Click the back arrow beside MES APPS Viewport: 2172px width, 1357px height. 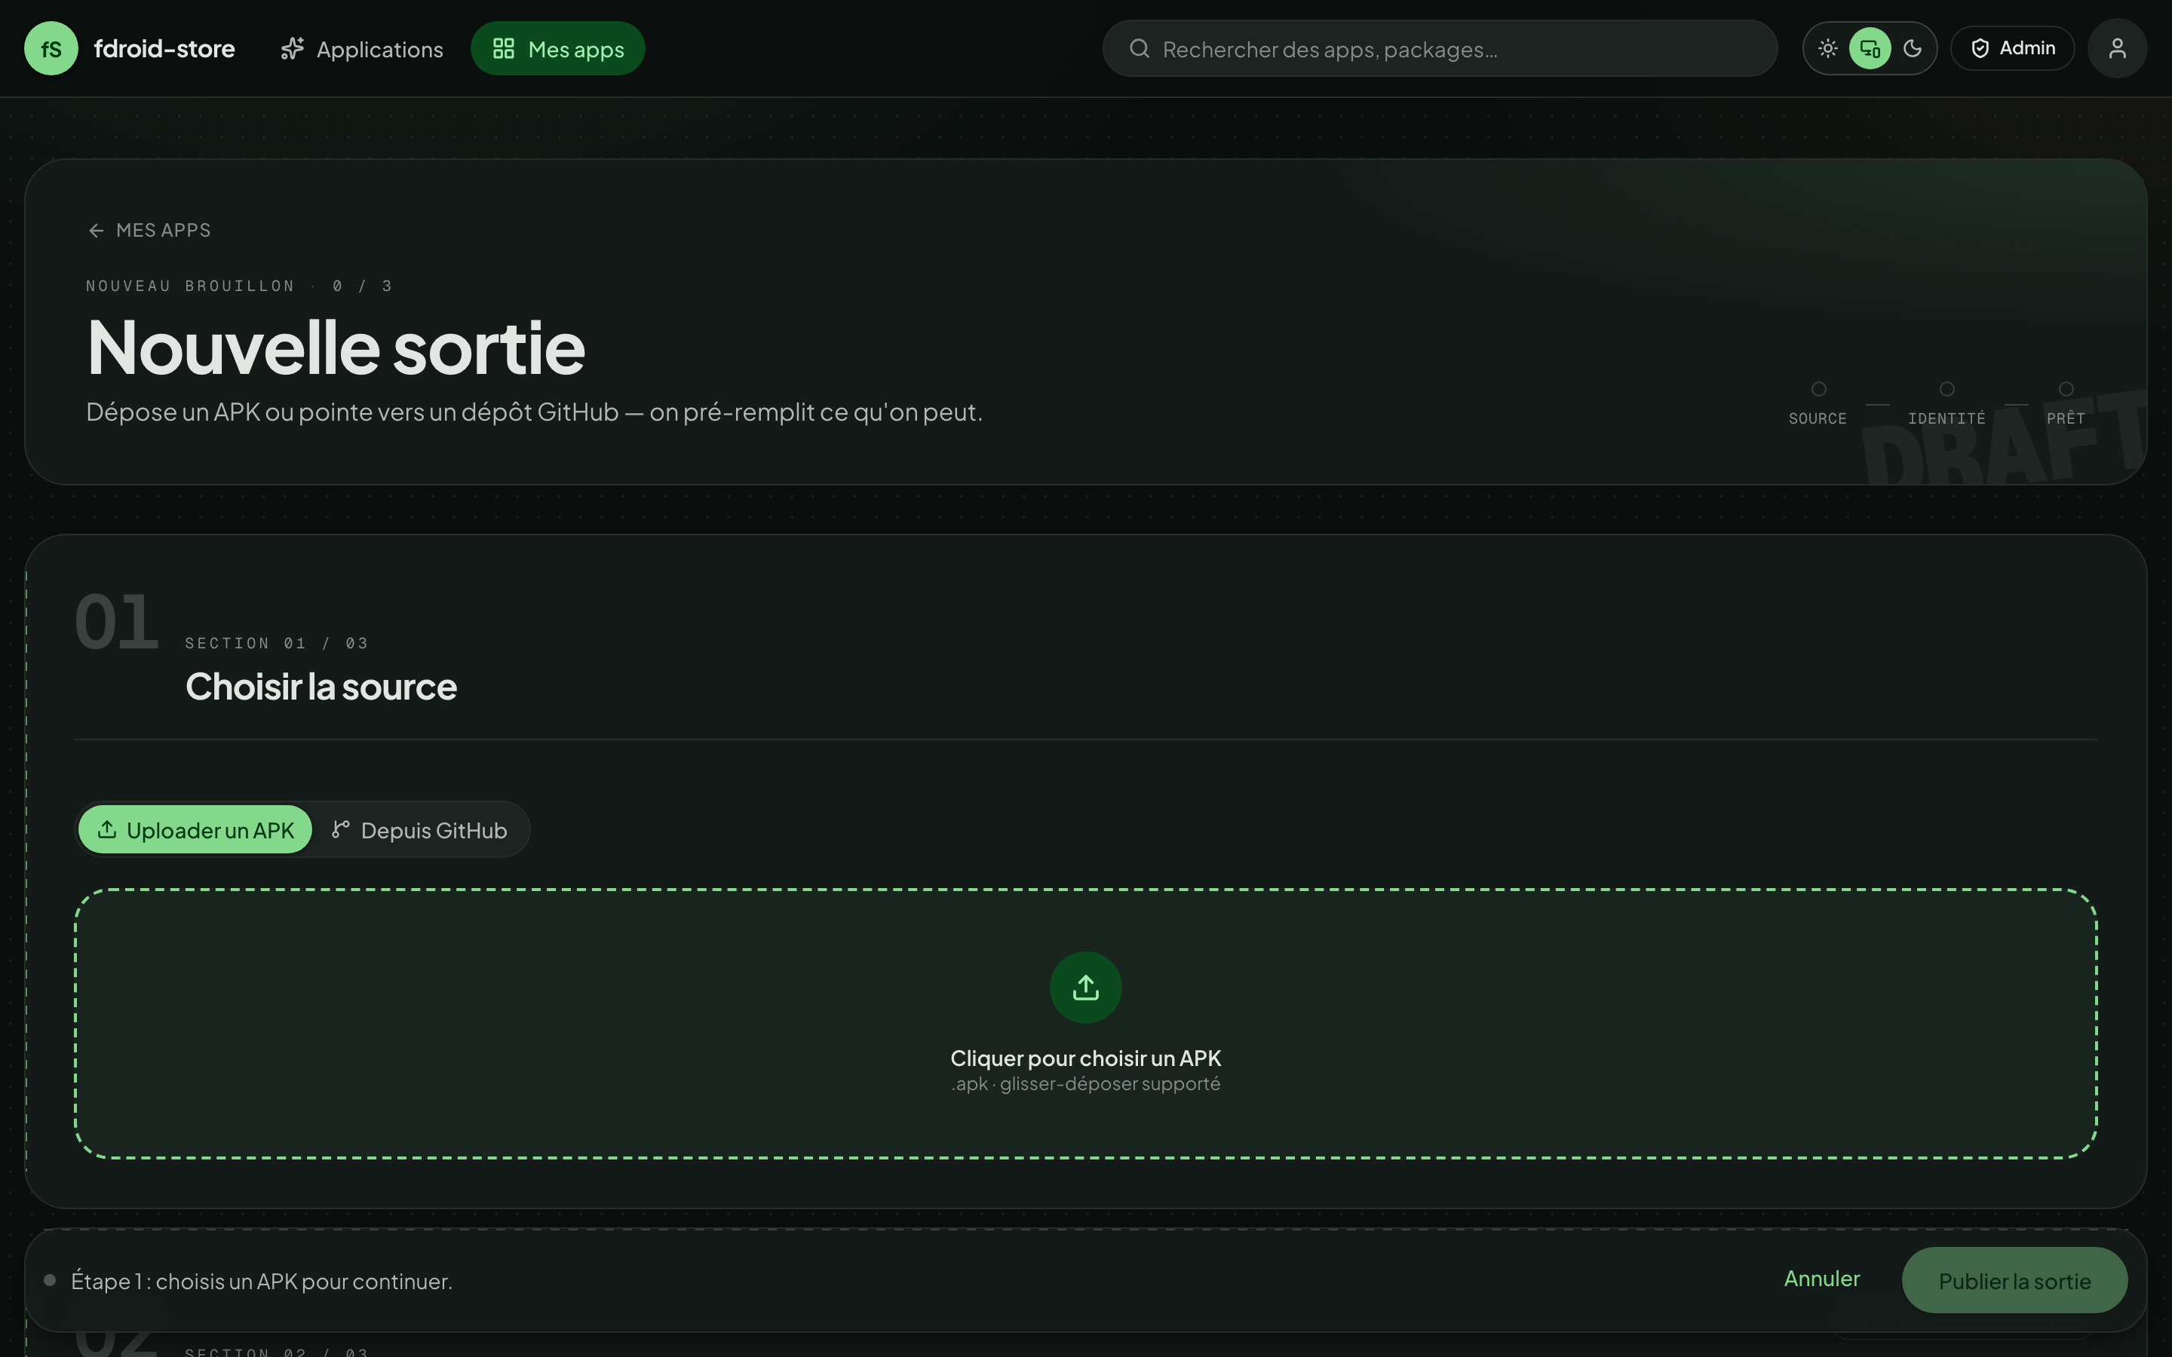point(96,231)
